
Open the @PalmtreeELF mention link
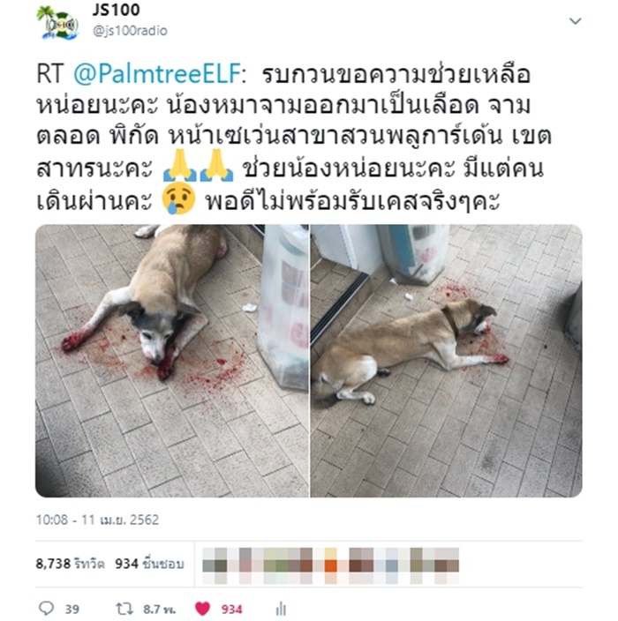click(157, 74)
